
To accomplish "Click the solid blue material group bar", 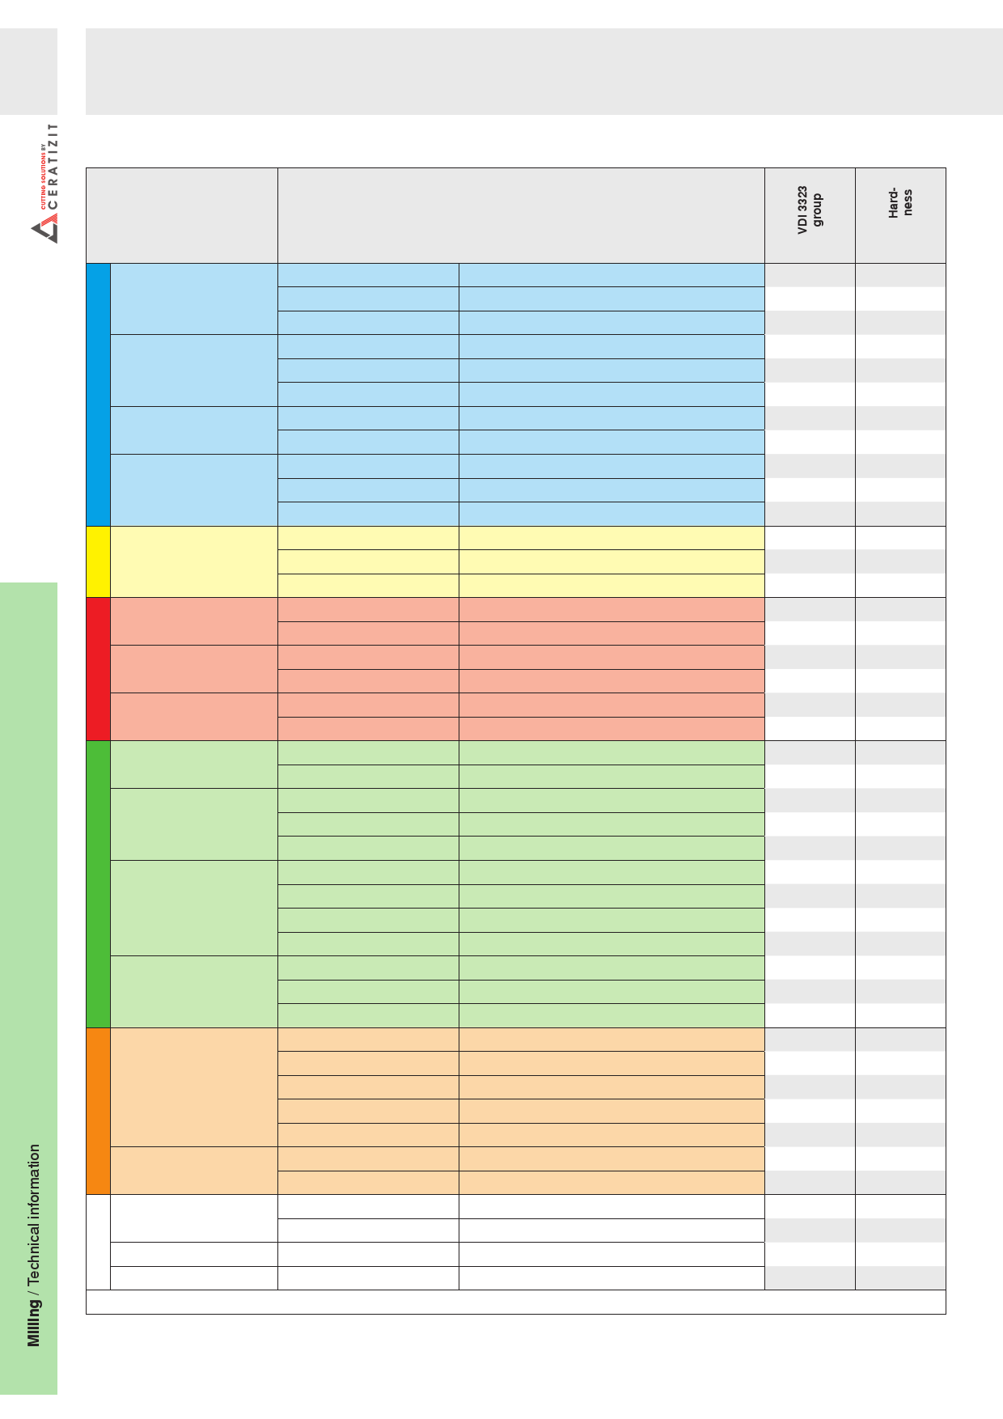I will click(x=98, y=395).
